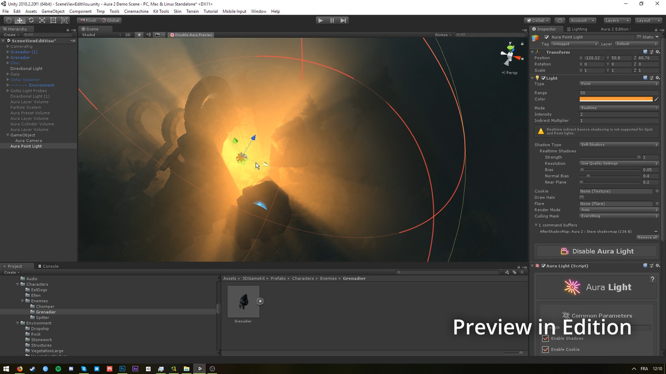The width and height of the screenshot is (666, 374).
Task: Toggle the Static checkbox
Action: pos(639,37)
